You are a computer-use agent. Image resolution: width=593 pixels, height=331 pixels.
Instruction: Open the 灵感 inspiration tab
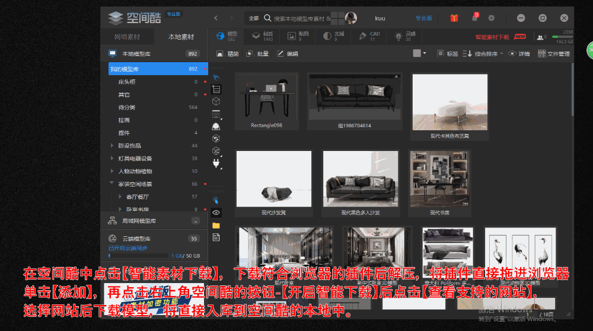coord(404,36)
